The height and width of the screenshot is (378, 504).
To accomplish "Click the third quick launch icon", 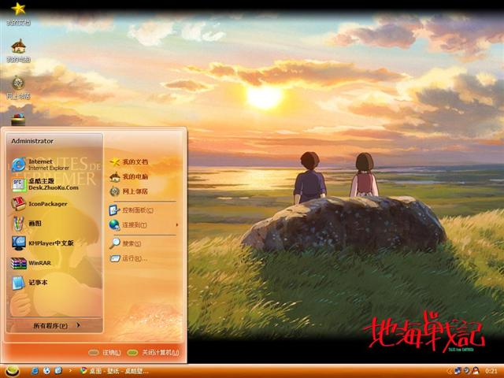I will [x=58, y=371].
